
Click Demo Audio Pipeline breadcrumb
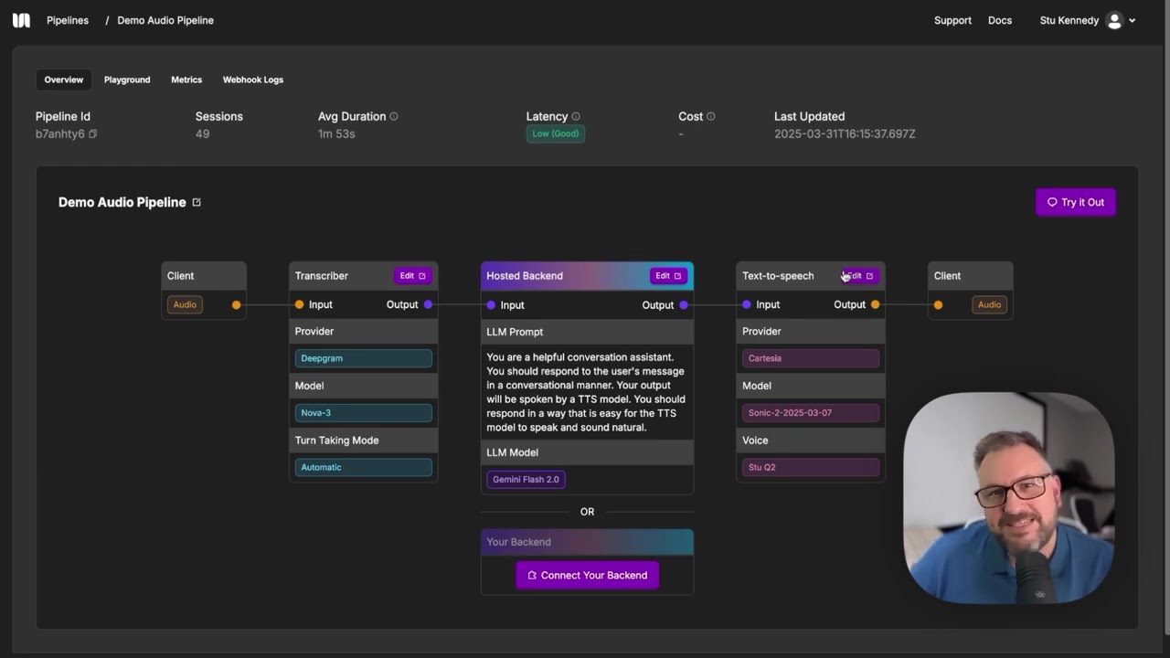165,20
